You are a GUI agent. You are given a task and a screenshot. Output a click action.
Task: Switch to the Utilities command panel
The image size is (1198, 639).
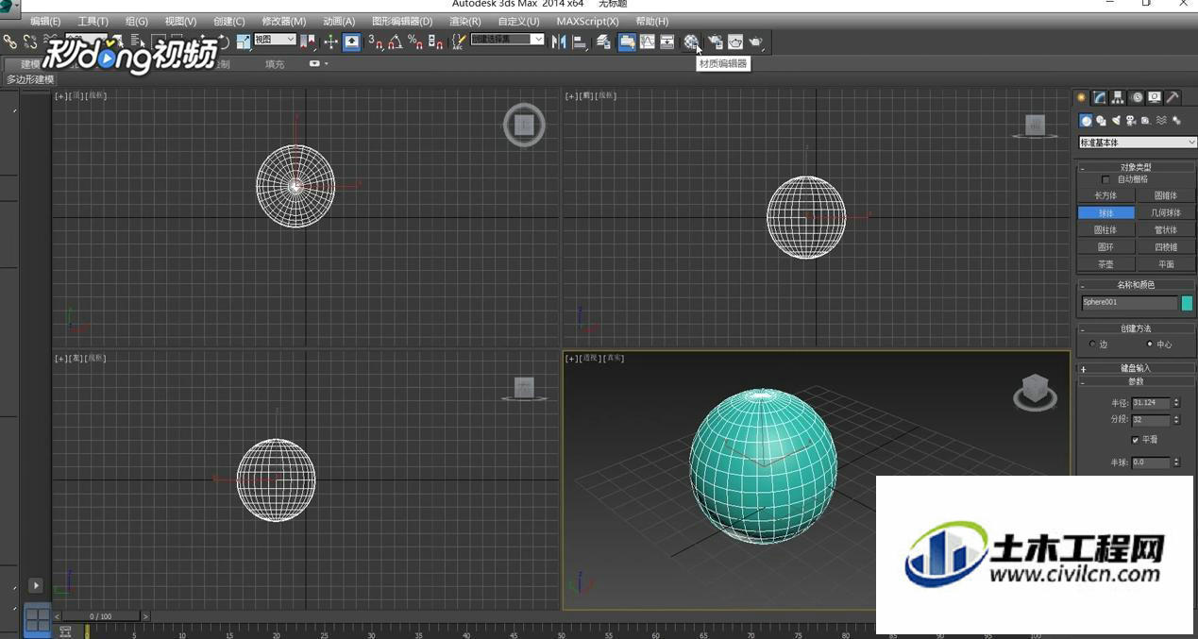coord(1173,97)
